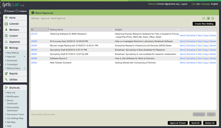Open mailing ID 29332
This screenshot has width=221, height=128.
pyautogui.click(x=34, y=63)
